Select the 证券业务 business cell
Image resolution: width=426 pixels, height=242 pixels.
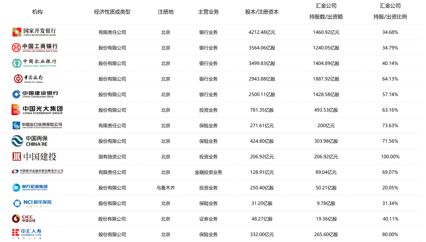tap(208, 219)
